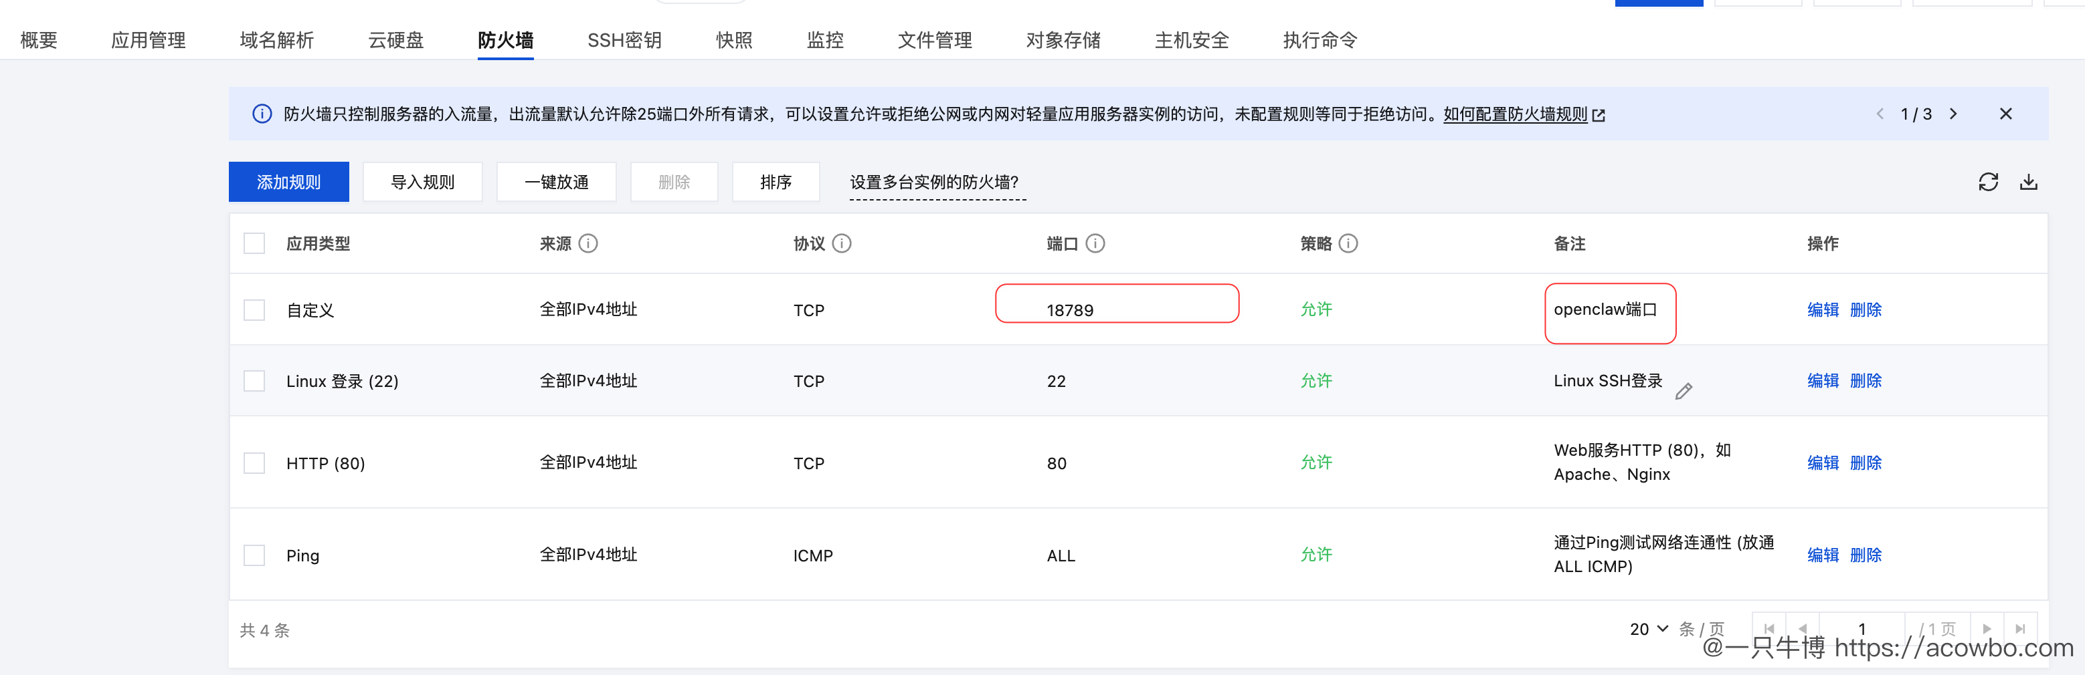Open 设置多台实例的防火墙 link
This screenshot has width=2085, height=675.
pos(935,182)
